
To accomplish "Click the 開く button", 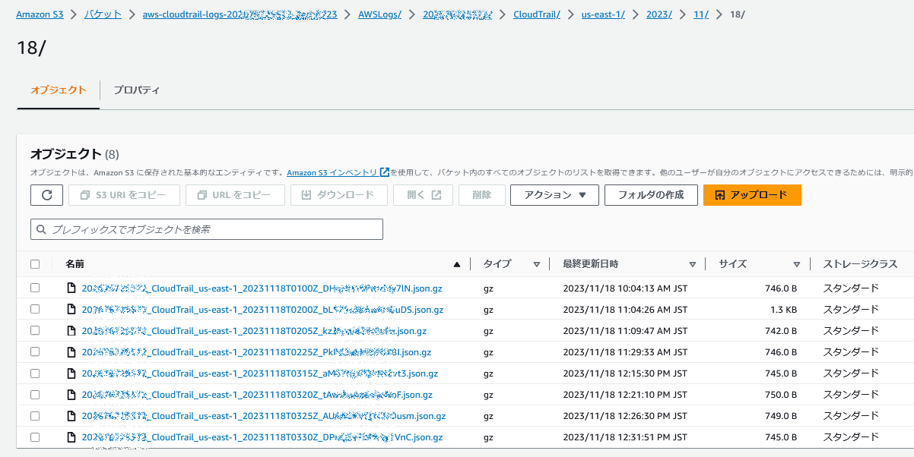I will [423, 195].
